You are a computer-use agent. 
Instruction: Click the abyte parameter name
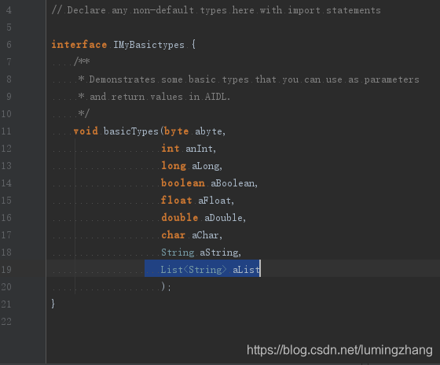pos(209,131)
